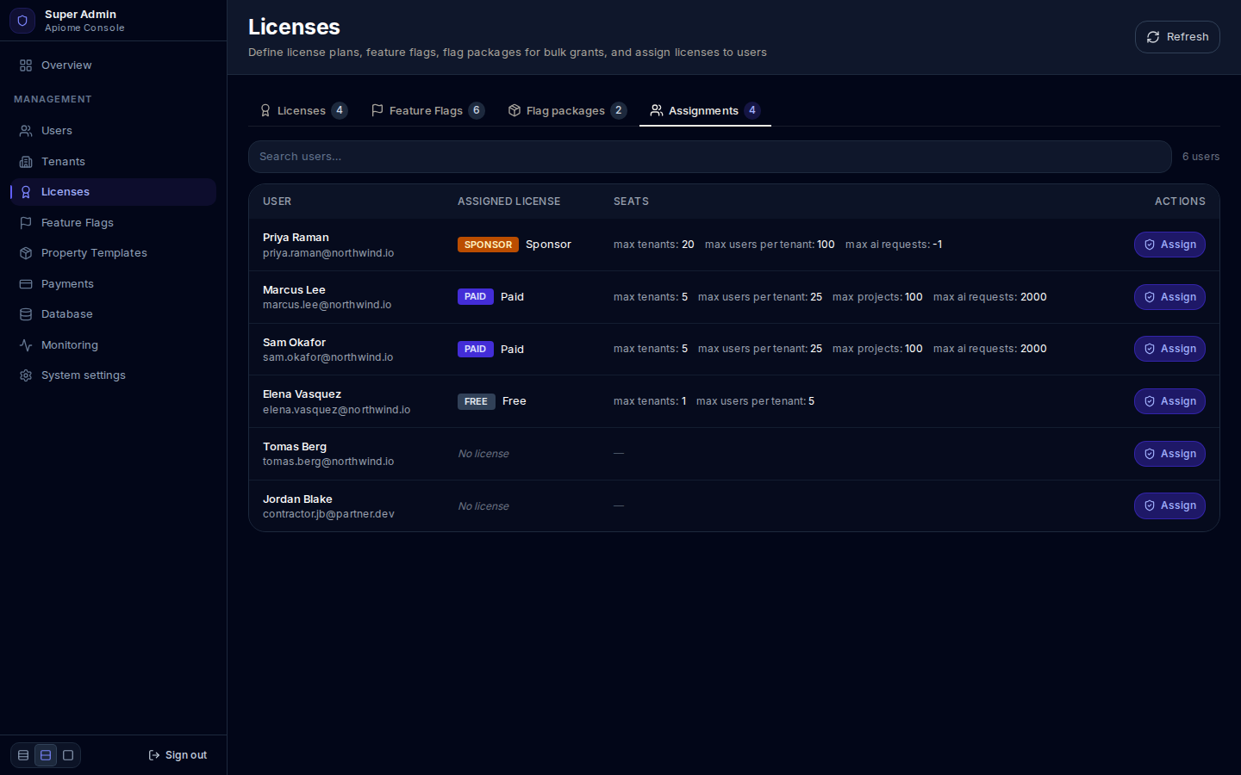Select the medium density layout toggle

(x=46, y=755)
